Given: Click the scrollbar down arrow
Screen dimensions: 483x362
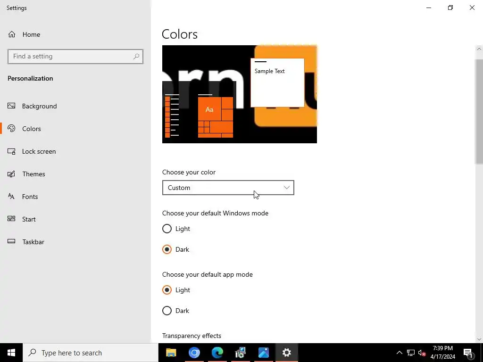Looking at the screenshot, I should coord(479,339).
